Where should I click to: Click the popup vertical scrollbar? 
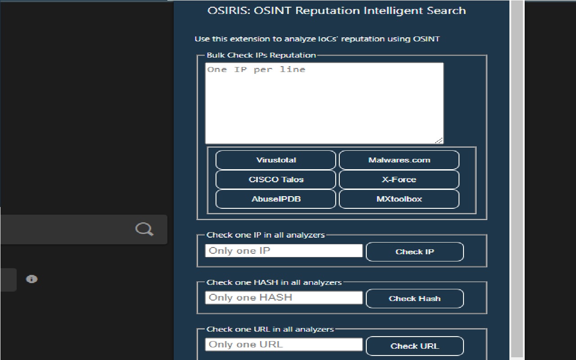518,180
